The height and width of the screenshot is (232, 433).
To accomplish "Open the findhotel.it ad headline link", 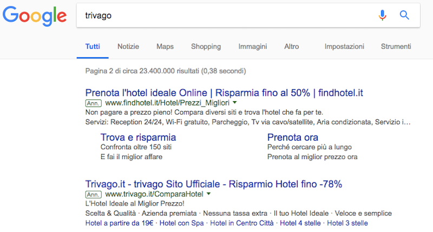I will pos(224,92).
